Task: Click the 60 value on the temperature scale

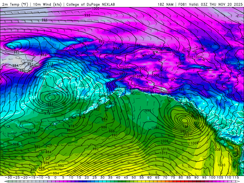Action: pyautogui.click(x=149, y=178)
